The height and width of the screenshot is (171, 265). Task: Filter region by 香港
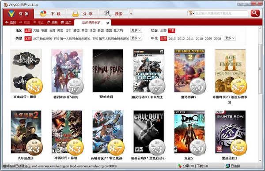(x=44, y=30)
